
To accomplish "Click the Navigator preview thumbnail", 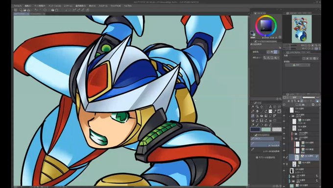I will click(x=302, y=29).
